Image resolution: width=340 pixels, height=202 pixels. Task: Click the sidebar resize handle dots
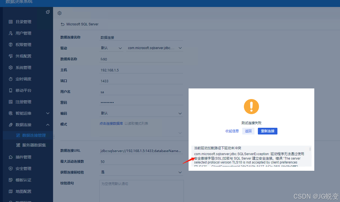(54, 136)
